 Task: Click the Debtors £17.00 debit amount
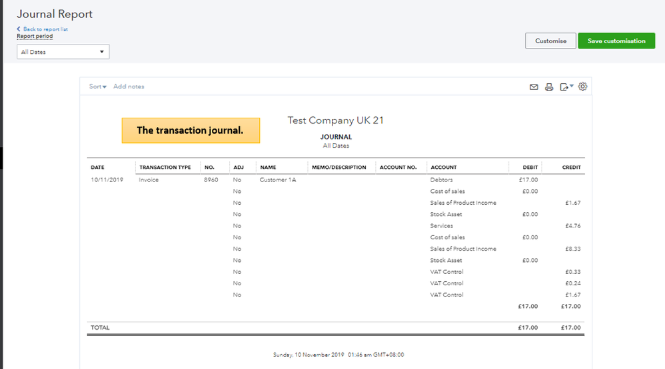[528, 180]
